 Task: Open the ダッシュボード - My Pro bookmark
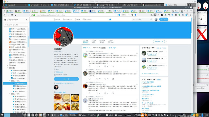click(x=19, y=39)
